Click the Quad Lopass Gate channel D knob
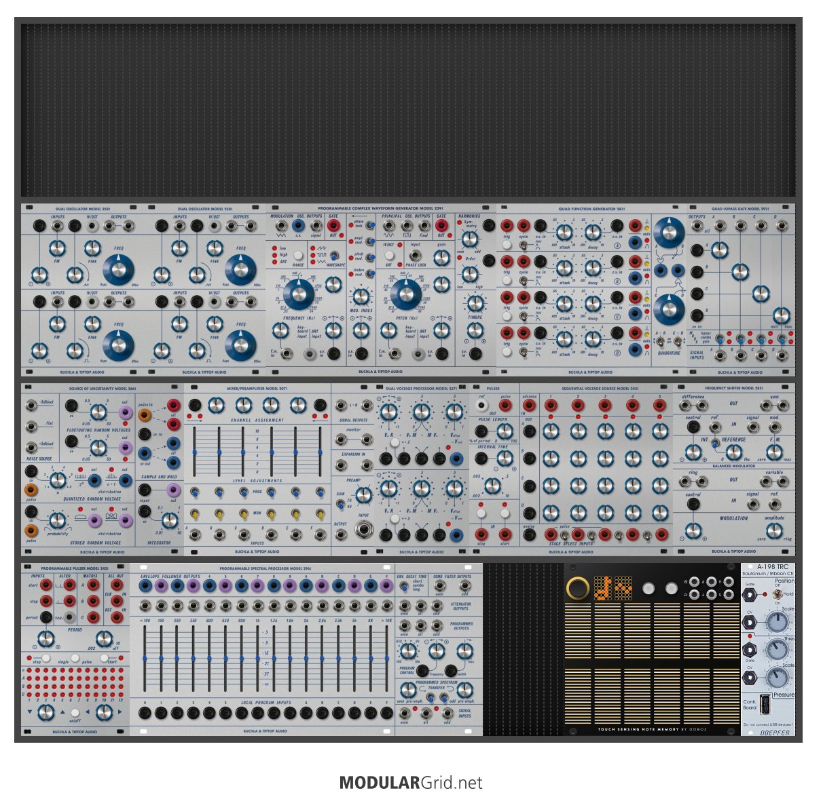 point(782,315)
